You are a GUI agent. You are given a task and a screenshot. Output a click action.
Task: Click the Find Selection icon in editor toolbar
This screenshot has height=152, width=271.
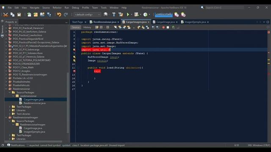click(115, 27)
